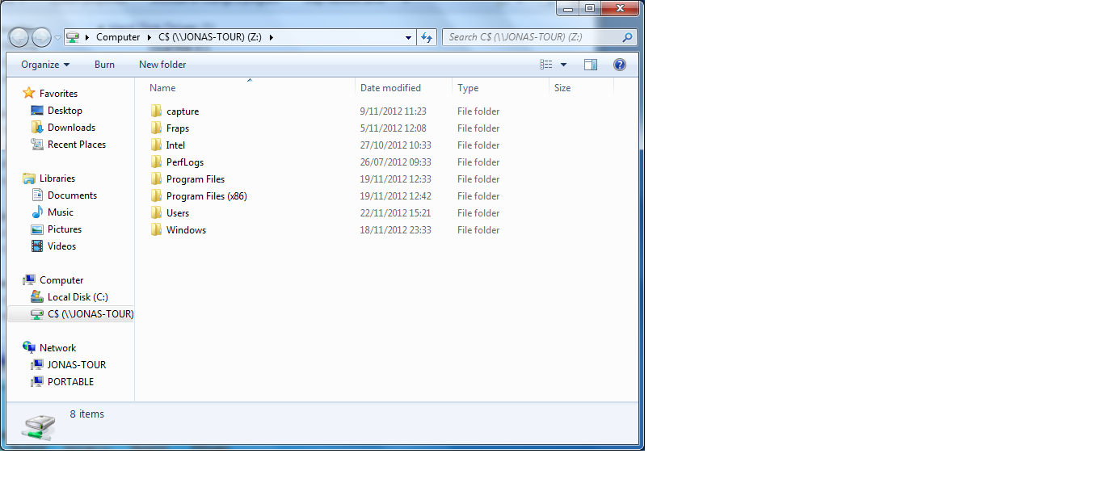Screen dimensions: 1099x504
Task: Sort by the Date modified column
Action: click(x=390, y=88)
